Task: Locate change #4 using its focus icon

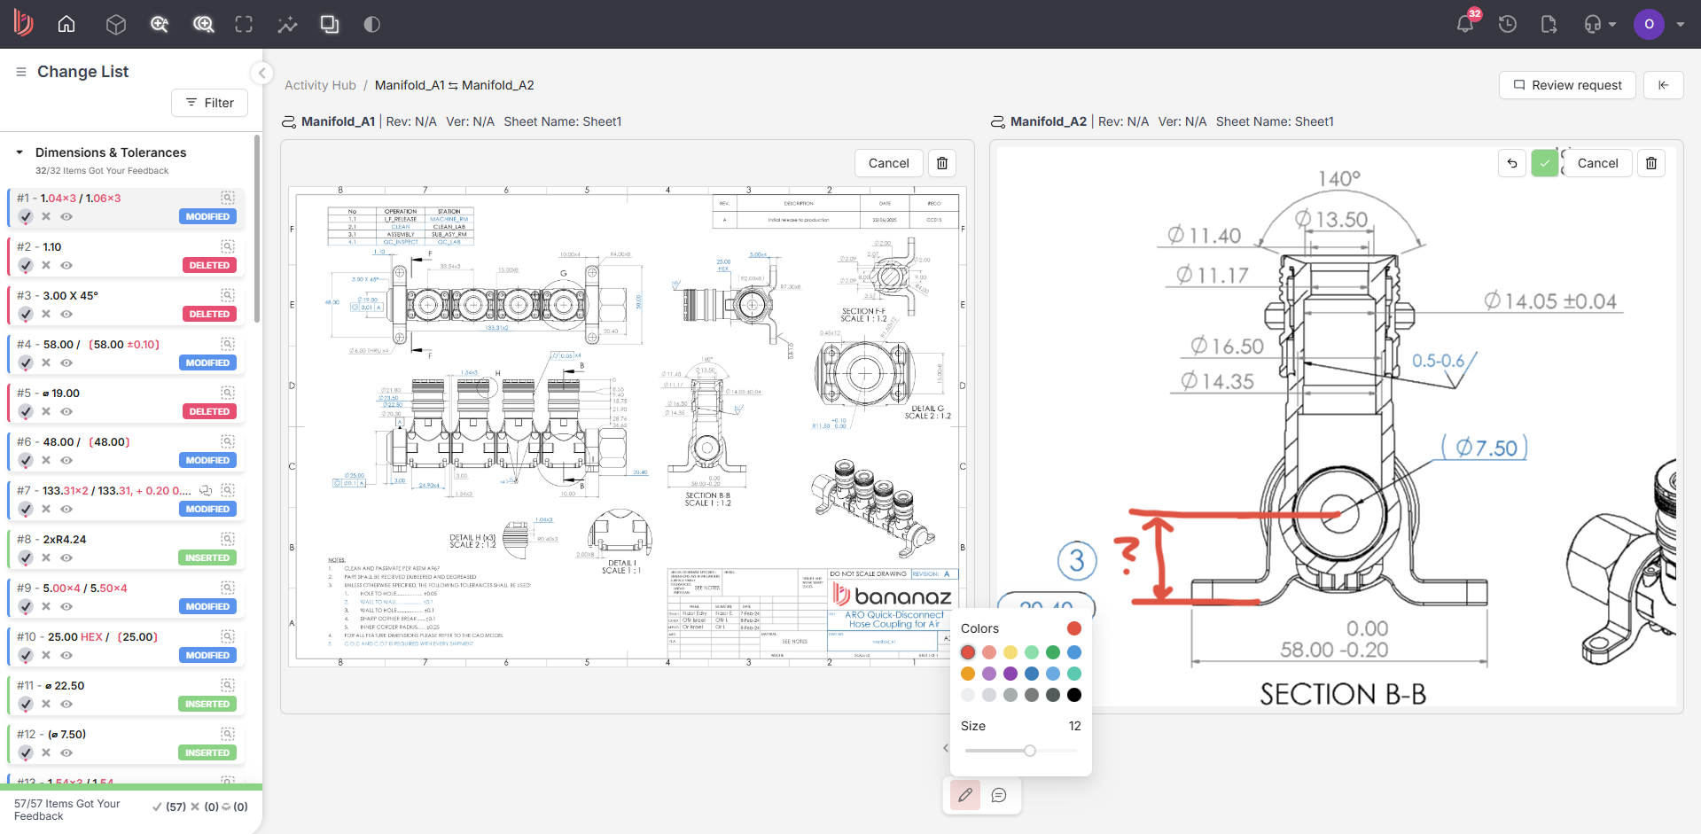Action: pos(228,344)
